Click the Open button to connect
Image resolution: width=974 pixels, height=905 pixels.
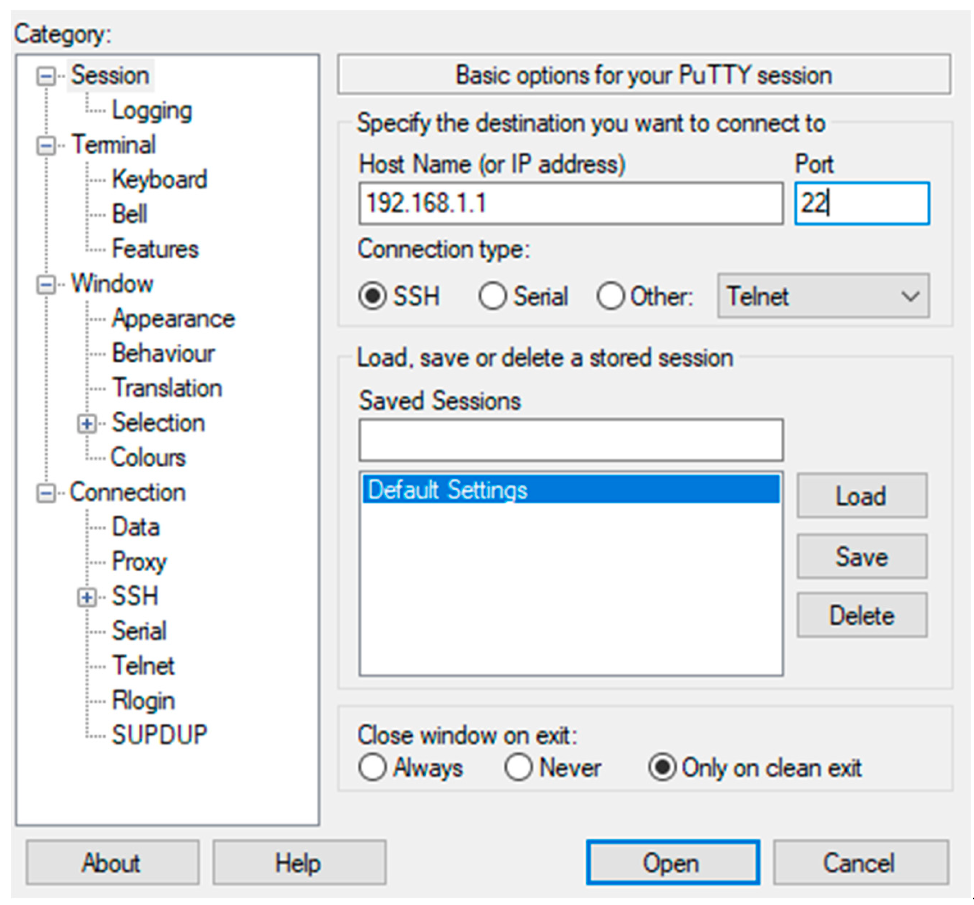[x=672, y=863]
